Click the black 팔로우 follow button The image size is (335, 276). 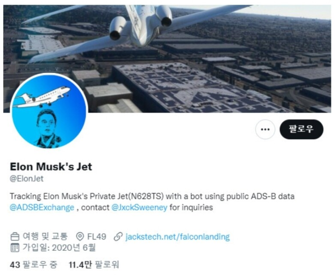(x=301, y=129)
